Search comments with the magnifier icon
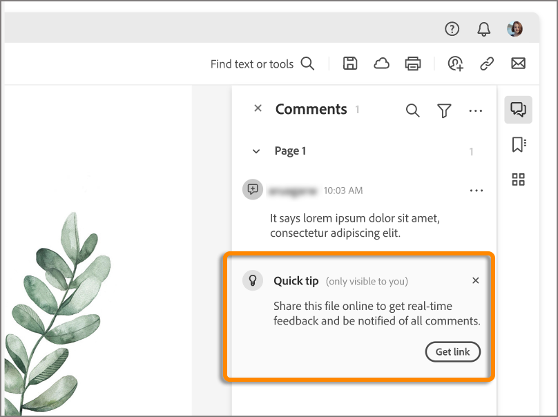This screenshot has width=558, height=417. [412, 110]
